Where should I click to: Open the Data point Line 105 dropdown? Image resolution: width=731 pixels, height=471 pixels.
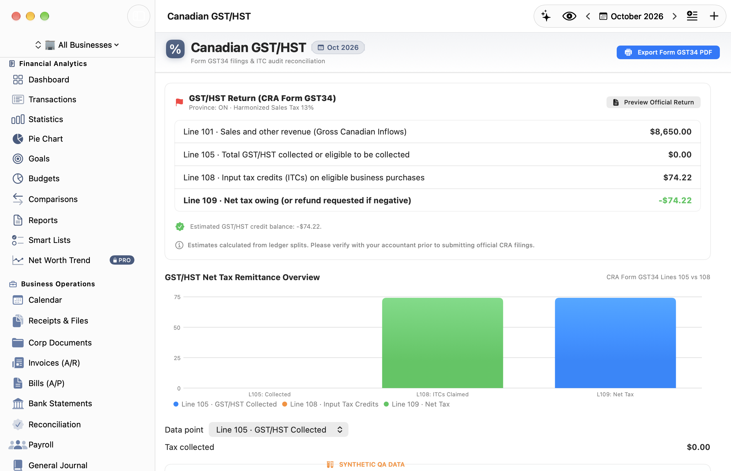coord(278,429)
